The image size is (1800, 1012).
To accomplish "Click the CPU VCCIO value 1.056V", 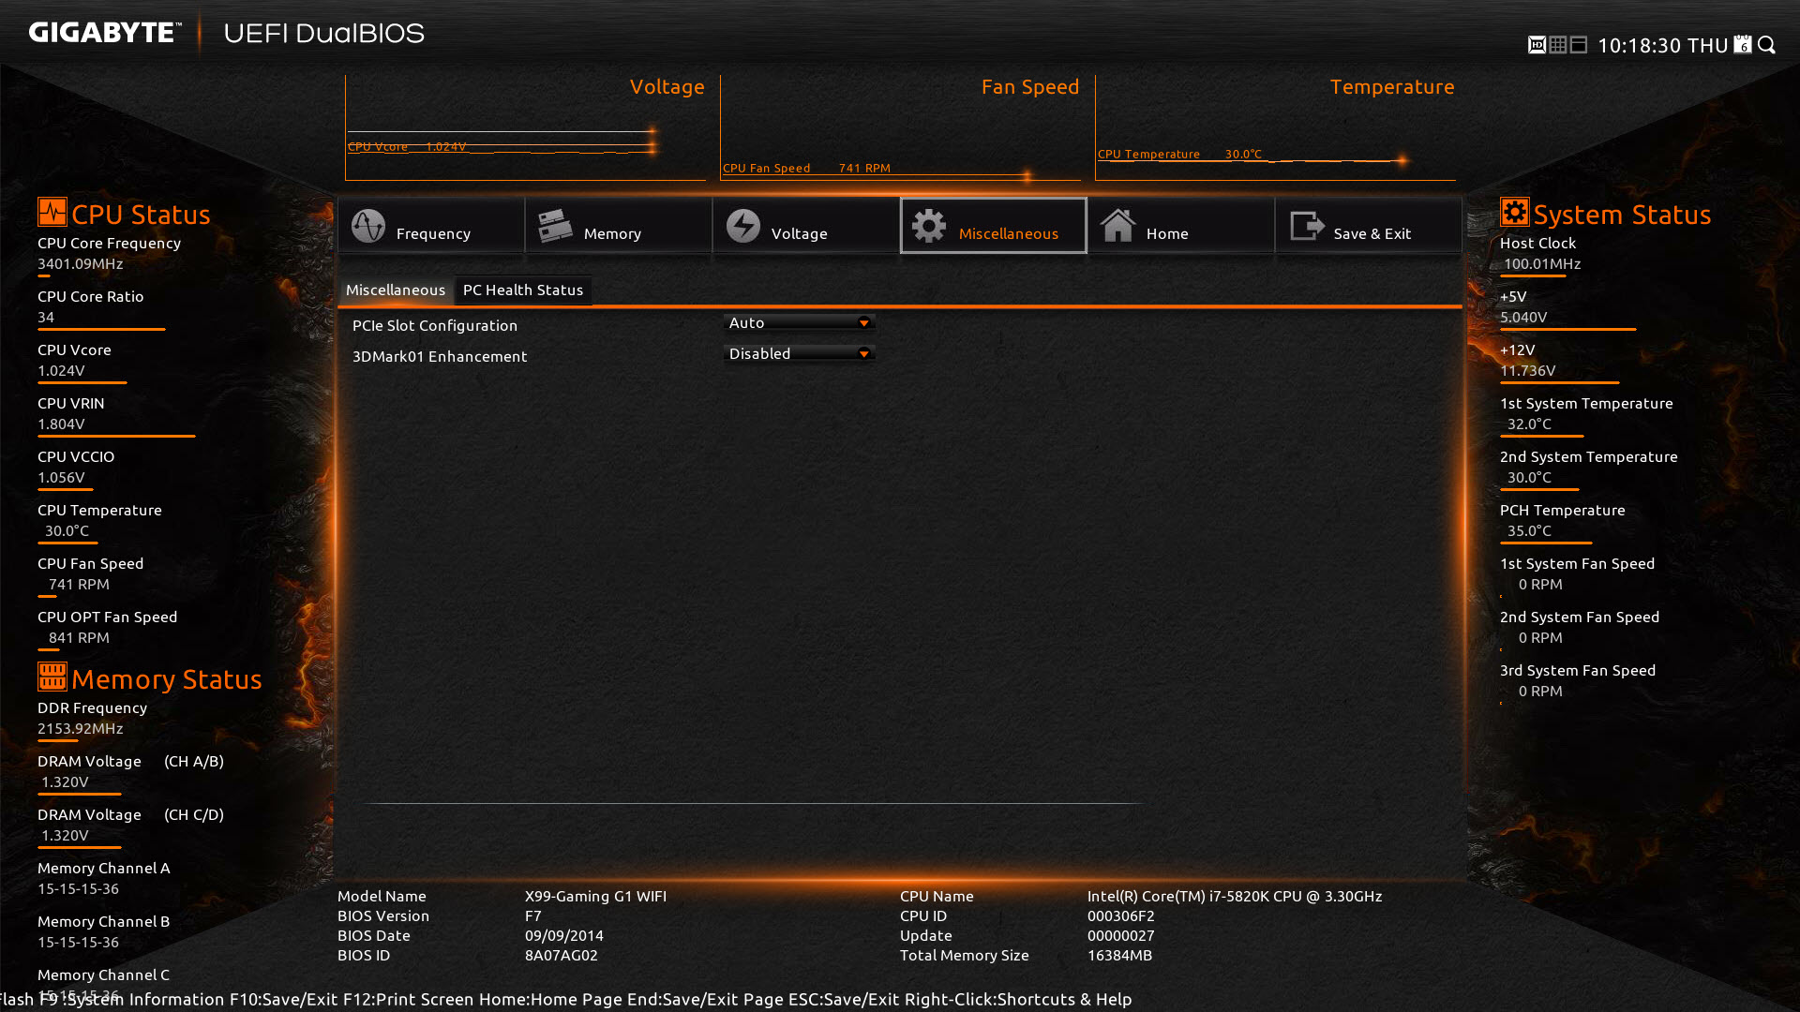I will [x=61, y=478].
